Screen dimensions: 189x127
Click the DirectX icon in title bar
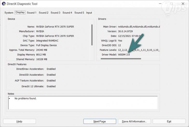point(4,4)
